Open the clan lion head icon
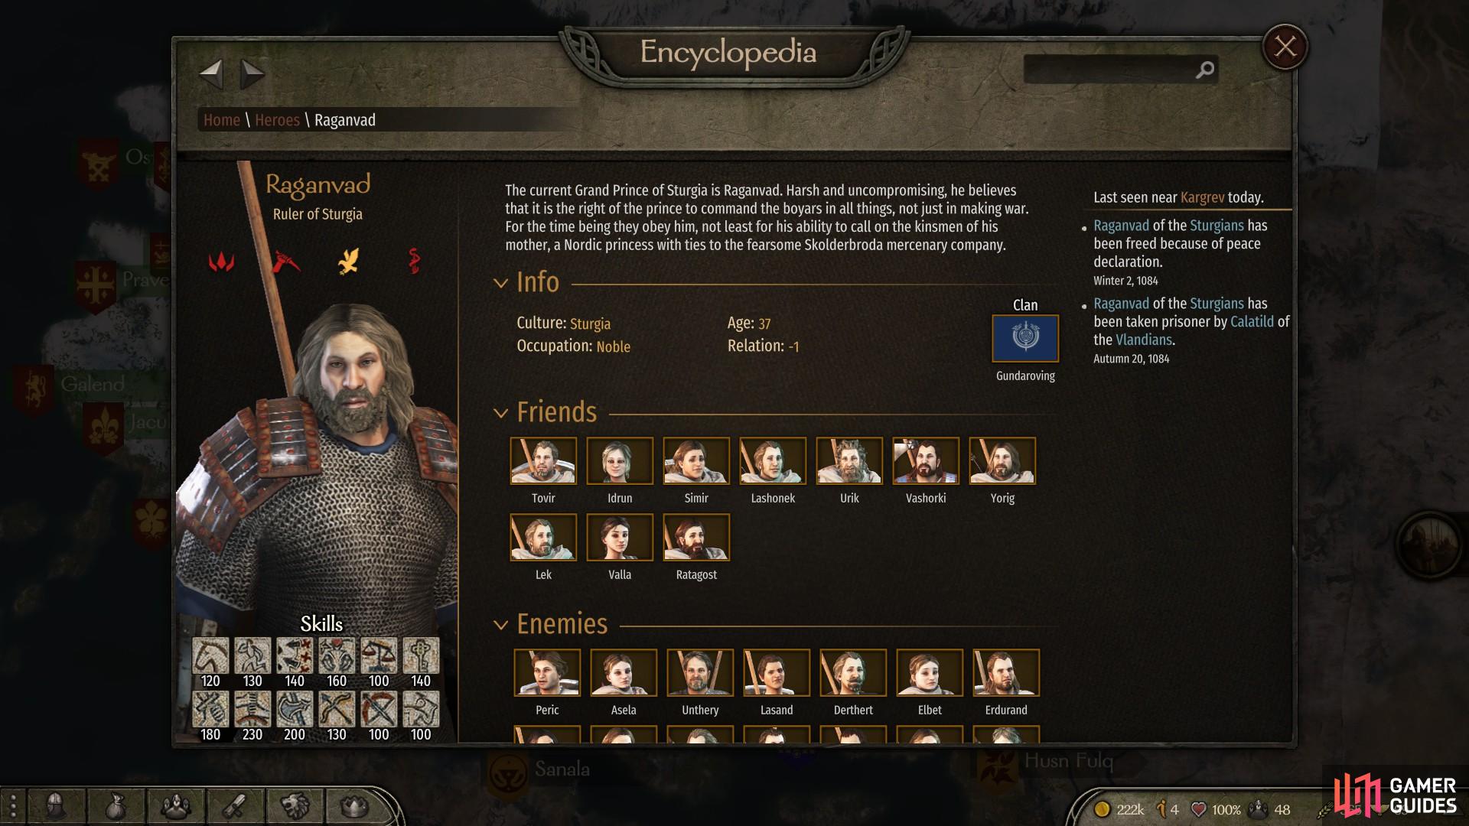 click(295, 805)
